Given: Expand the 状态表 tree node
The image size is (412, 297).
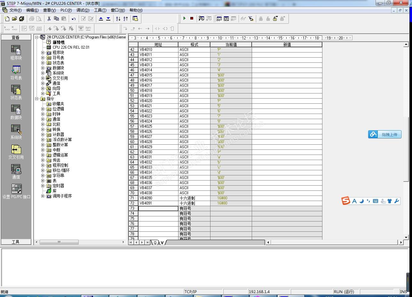Looking at the screenshot, I should (x=43, y=63).
